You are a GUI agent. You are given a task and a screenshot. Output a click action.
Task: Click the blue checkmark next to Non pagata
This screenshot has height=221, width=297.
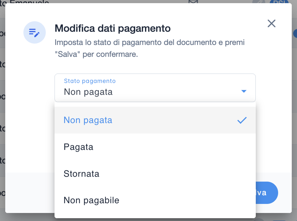(242, 120)
